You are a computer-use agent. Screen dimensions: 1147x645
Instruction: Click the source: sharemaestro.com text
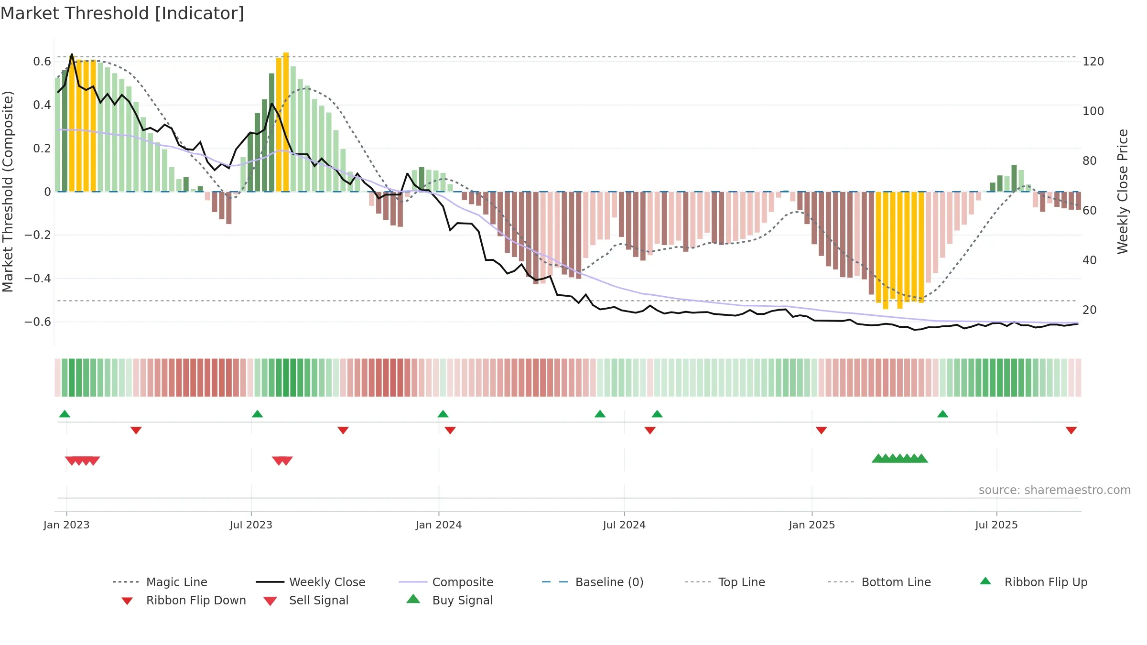(x=1055, y=490)
